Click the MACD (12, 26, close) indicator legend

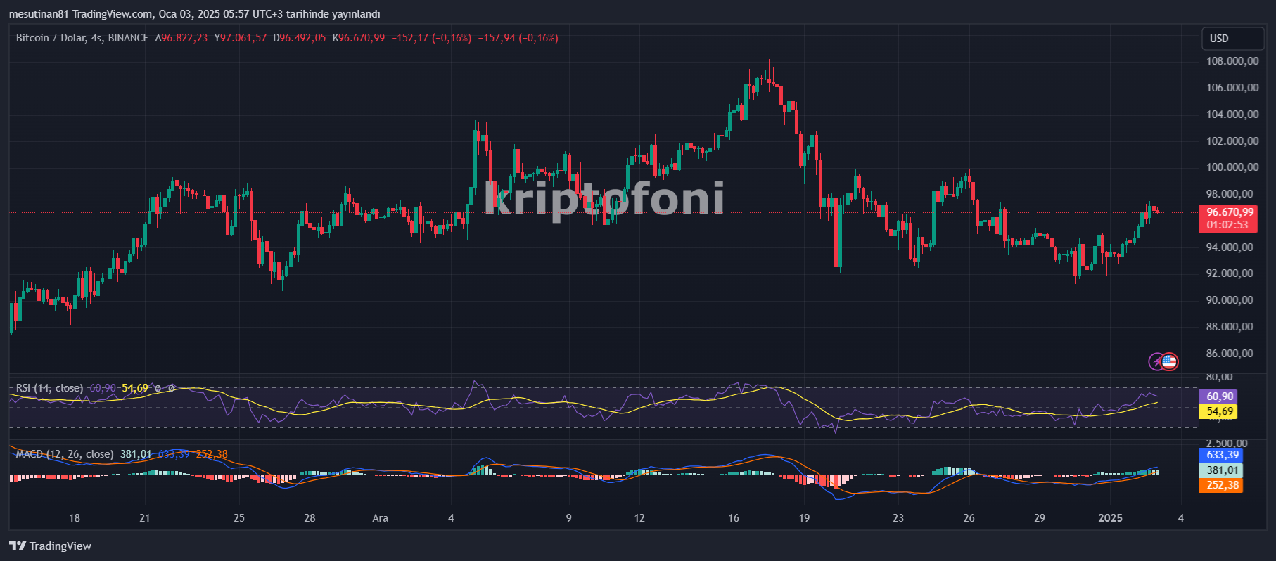(x=65, y=454)
